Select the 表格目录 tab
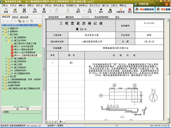Image resolution: width=171 pixels, height=128 pixels. tap(6, 17)
